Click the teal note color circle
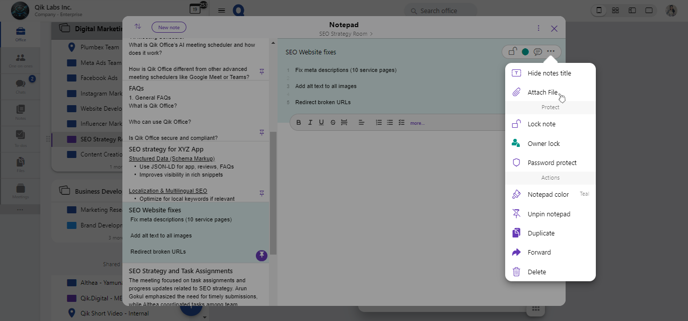The image size is (688, 321). 525,52
